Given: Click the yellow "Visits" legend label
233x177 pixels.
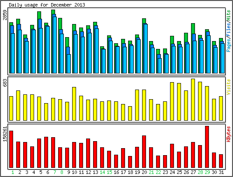Looking at the screenshot, I should point(229,87).
